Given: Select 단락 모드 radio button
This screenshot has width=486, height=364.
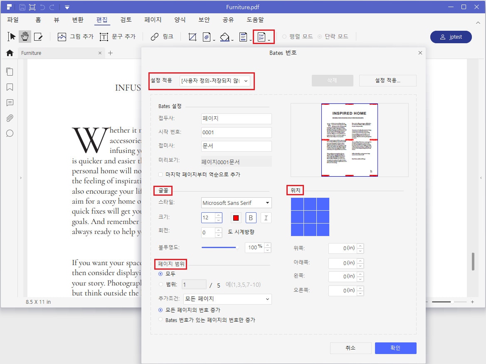Looking at the screenshot, I should (320, 37).
